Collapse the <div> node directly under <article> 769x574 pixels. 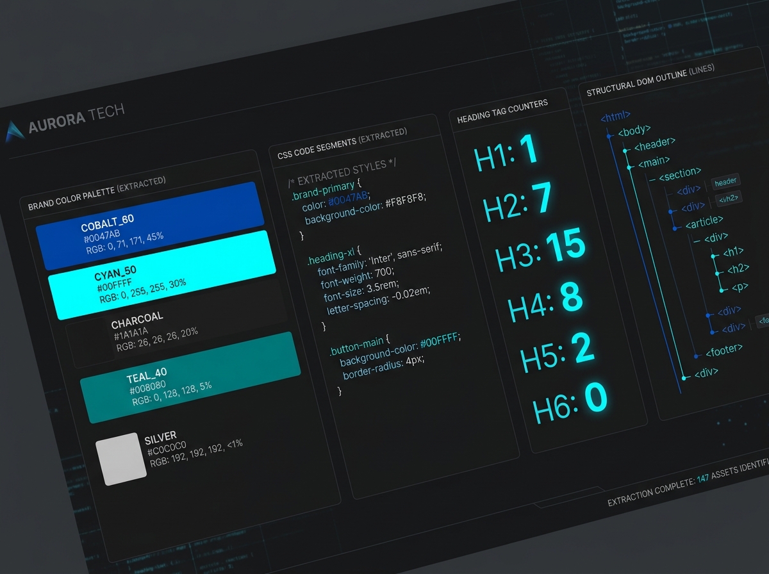point(697,240)
